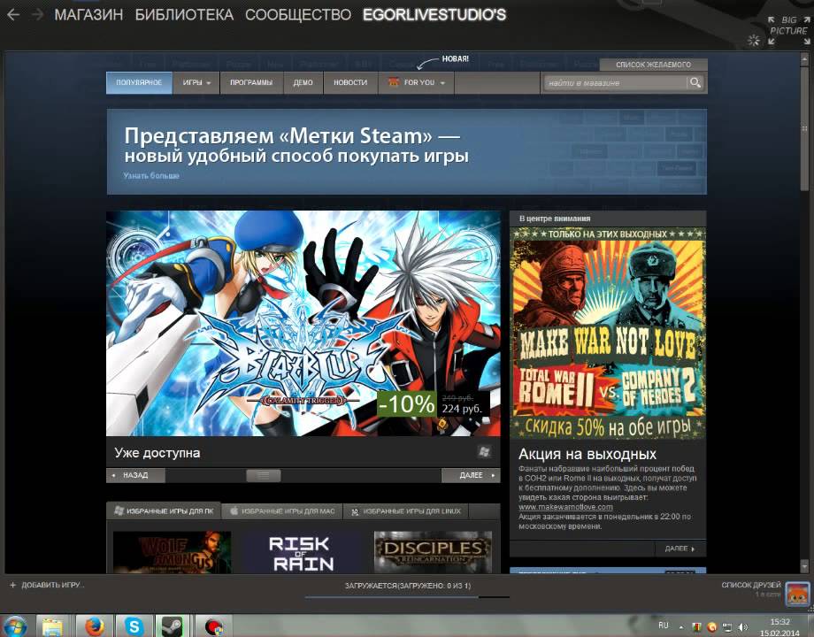Open the НОВОСТИ store tab
814x637 pixels.
click(350, 82)
